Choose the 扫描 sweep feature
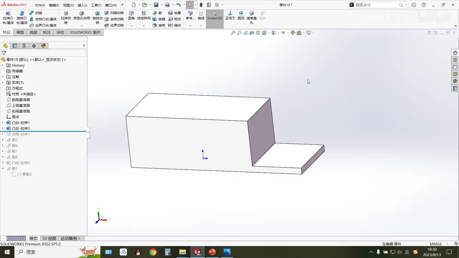The height and width of the screenshot is (258, 459). tap(36, 13)
